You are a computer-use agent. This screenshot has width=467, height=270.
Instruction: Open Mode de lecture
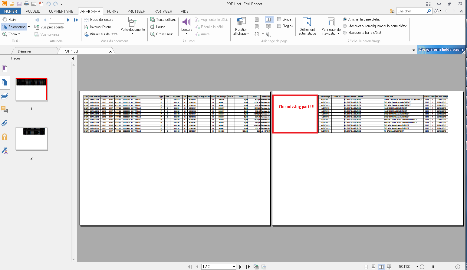tap(99, 20)
